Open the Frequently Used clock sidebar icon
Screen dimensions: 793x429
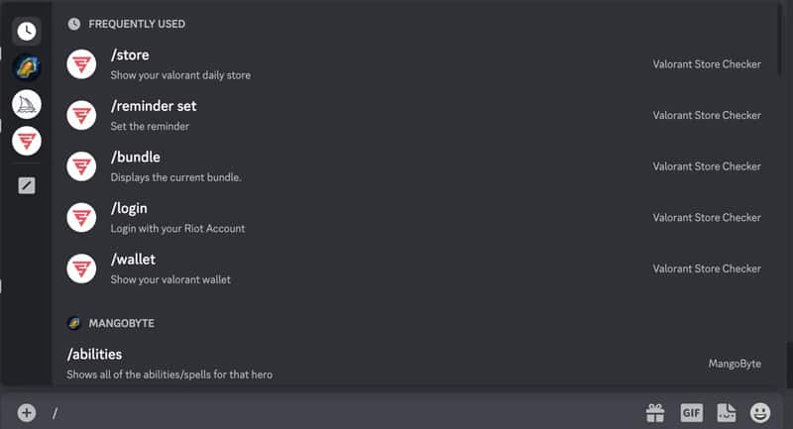pos(27,31)
